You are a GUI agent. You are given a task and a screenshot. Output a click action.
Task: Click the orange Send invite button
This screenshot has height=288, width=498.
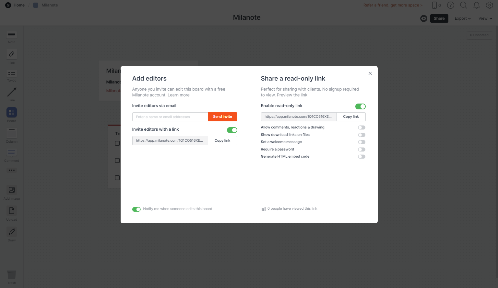pyautogui.click(x=222, y=117)
